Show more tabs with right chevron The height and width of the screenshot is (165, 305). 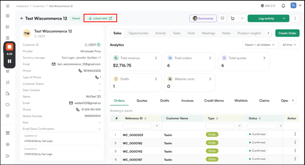(x=268, y=33)
